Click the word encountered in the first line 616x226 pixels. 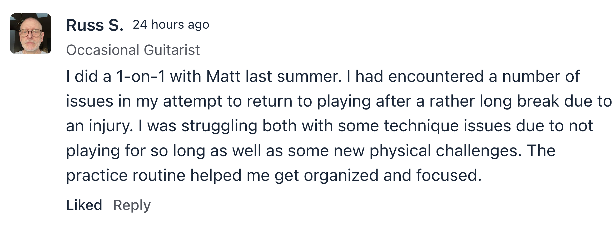436,76
